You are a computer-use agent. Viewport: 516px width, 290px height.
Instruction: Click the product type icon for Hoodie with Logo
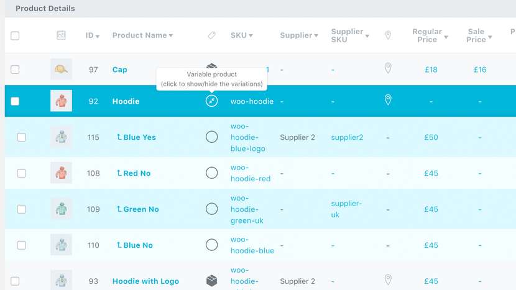pos(212,281)
